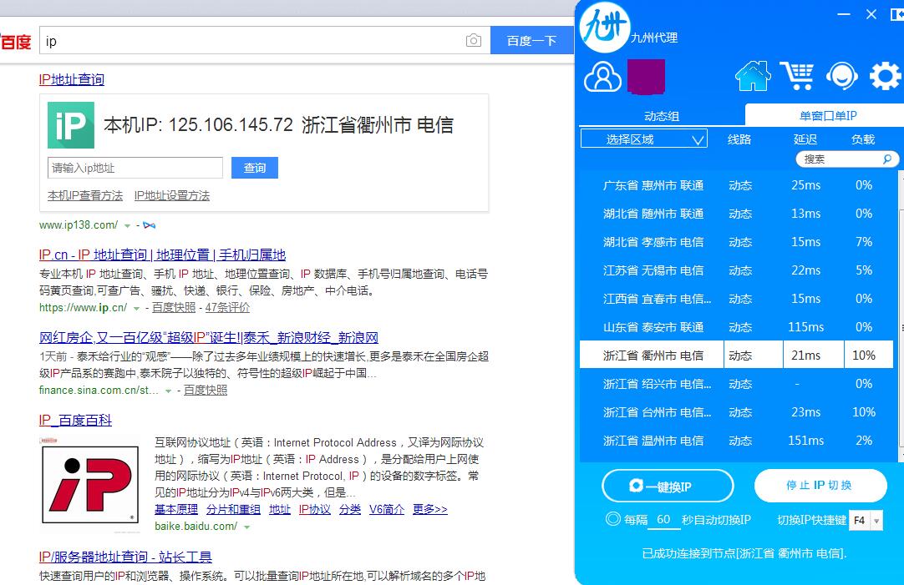Click the 九州代理 logo
Viewport: 904px width, 585px height.
[605, 27]
